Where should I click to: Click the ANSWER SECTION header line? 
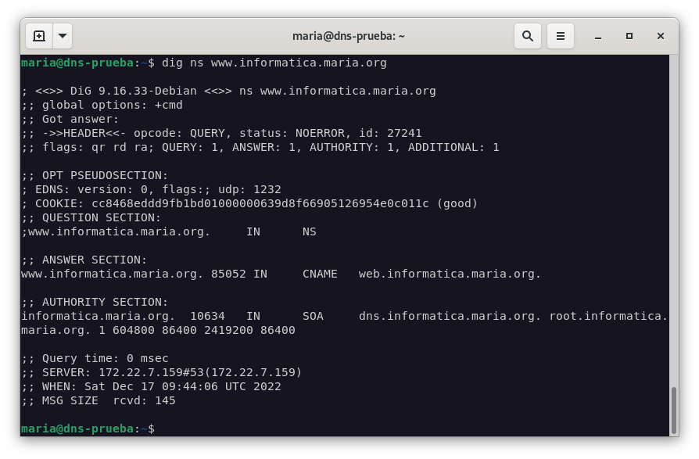(x=84, y=260)
